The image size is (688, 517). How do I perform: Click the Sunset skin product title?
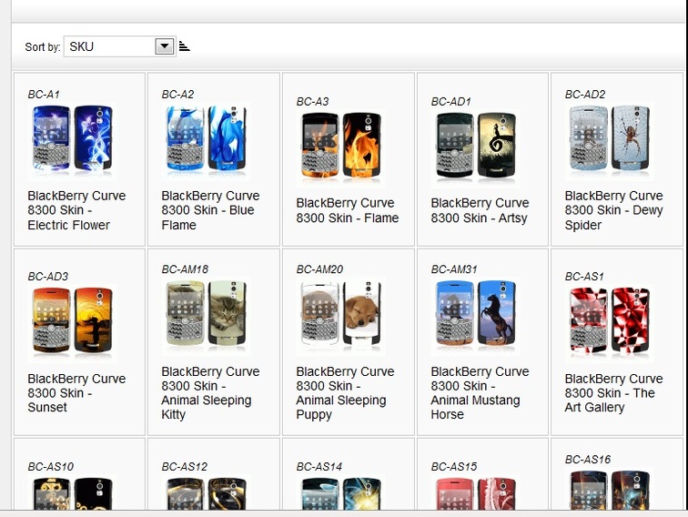[x=76, y=393]
